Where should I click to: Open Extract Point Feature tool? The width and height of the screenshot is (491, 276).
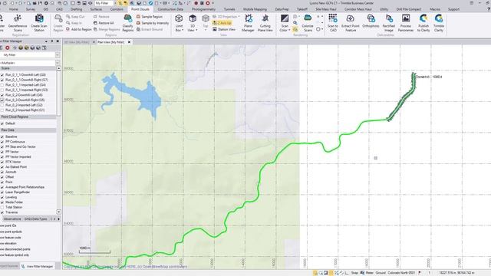coord(351,23)
